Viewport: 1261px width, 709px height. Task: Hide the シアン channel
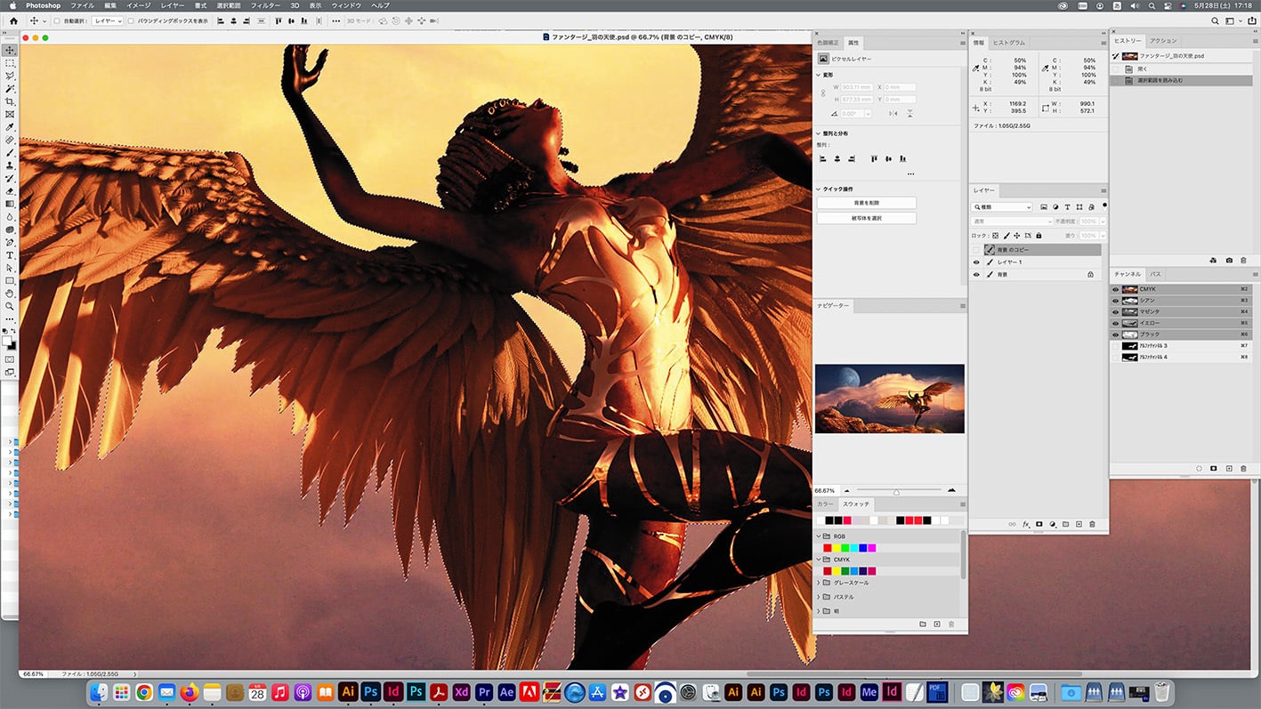tap(1116, 301)
